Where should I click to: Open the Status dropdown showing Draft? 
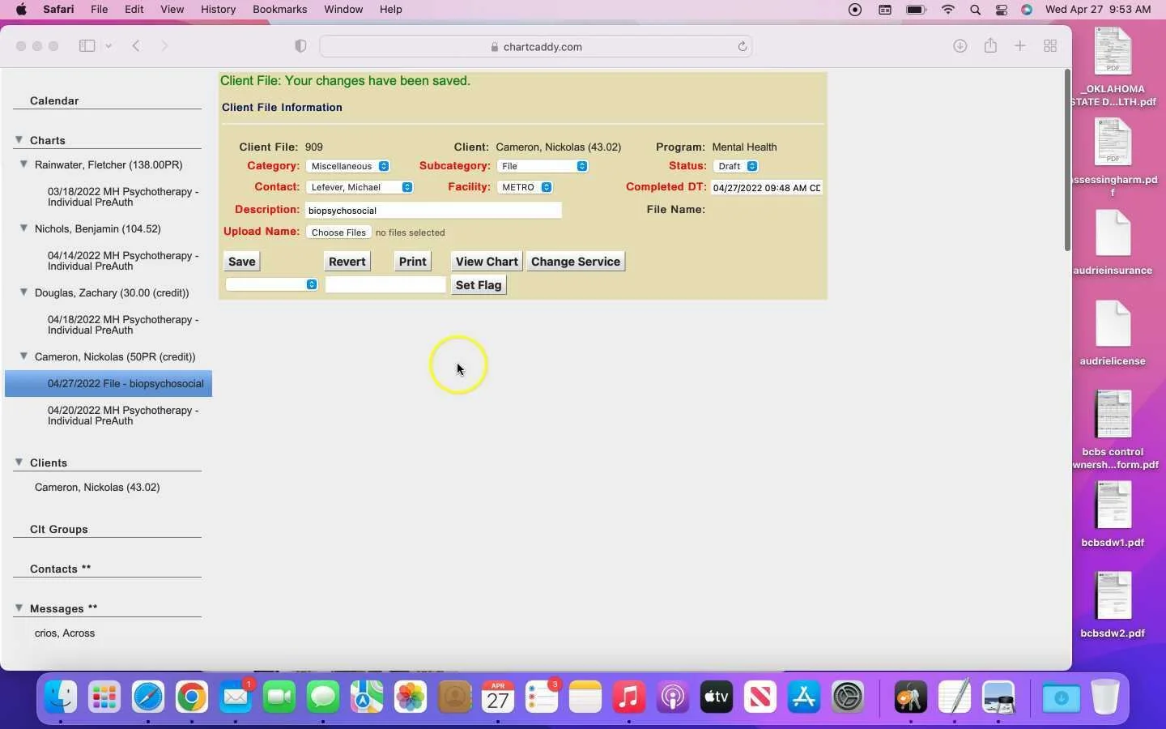click(736, 166)
